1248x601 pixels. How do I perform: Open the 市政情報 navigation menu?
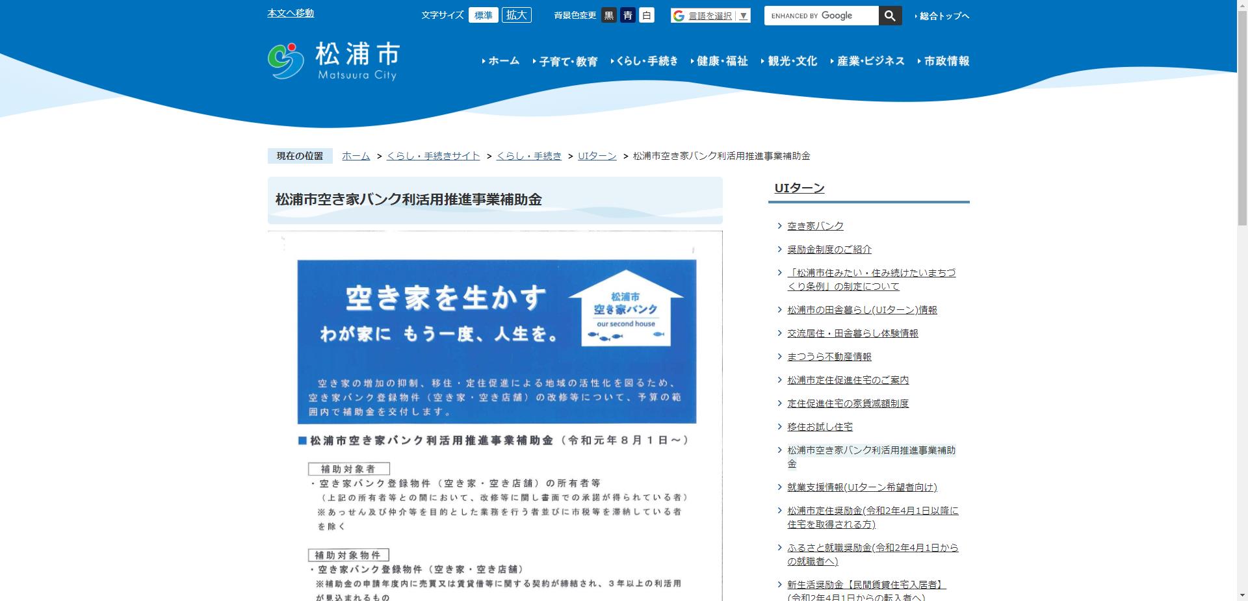point(946,61)
